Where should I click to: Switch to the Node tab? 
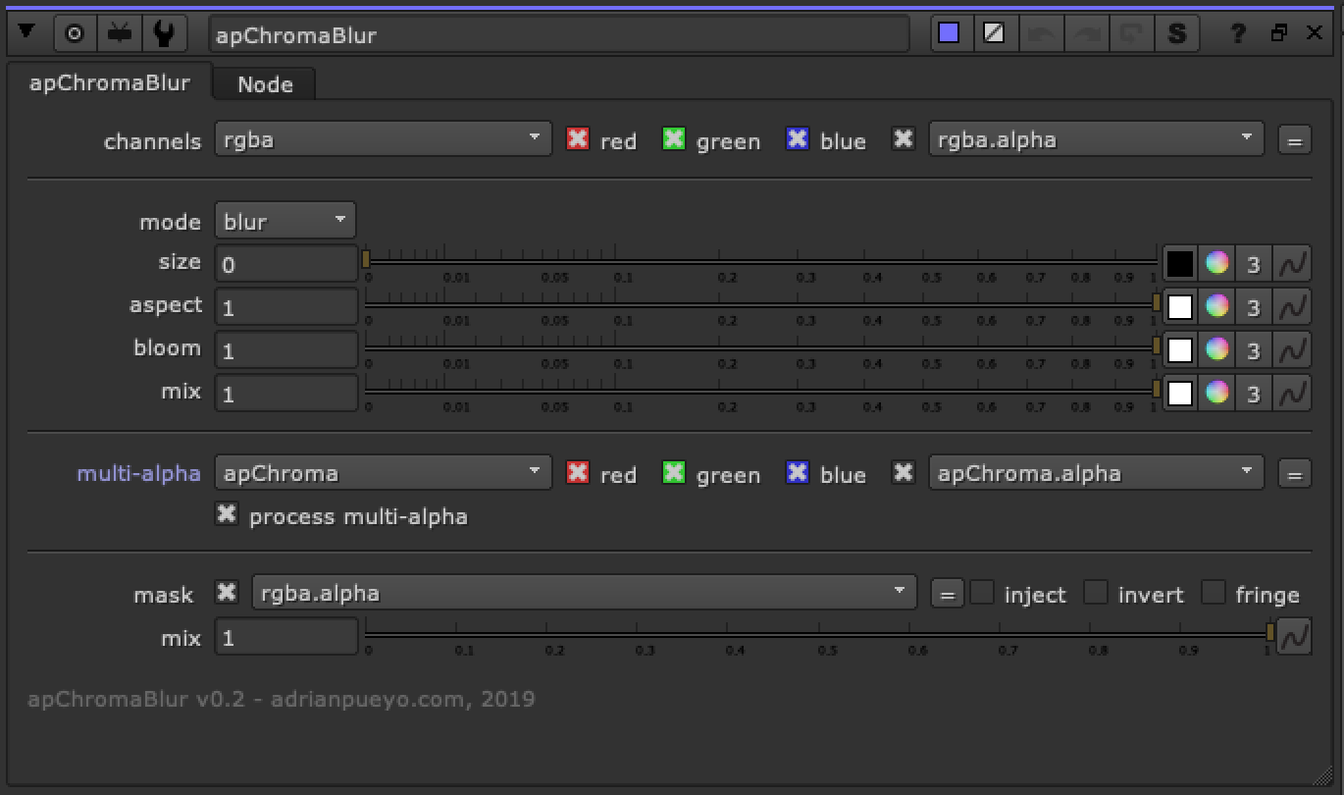pyautogui.click(x=263, y=83)
